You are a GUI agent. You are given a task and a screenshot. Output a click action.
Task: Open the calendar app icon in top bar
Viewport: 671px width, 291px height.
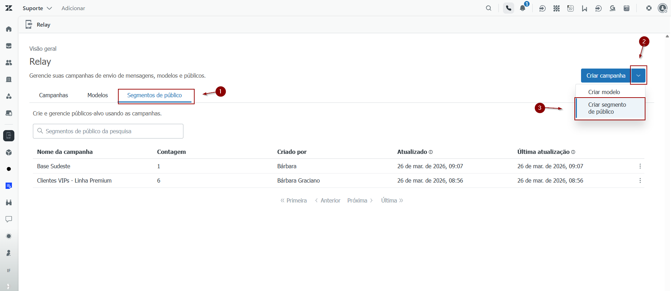627,8
